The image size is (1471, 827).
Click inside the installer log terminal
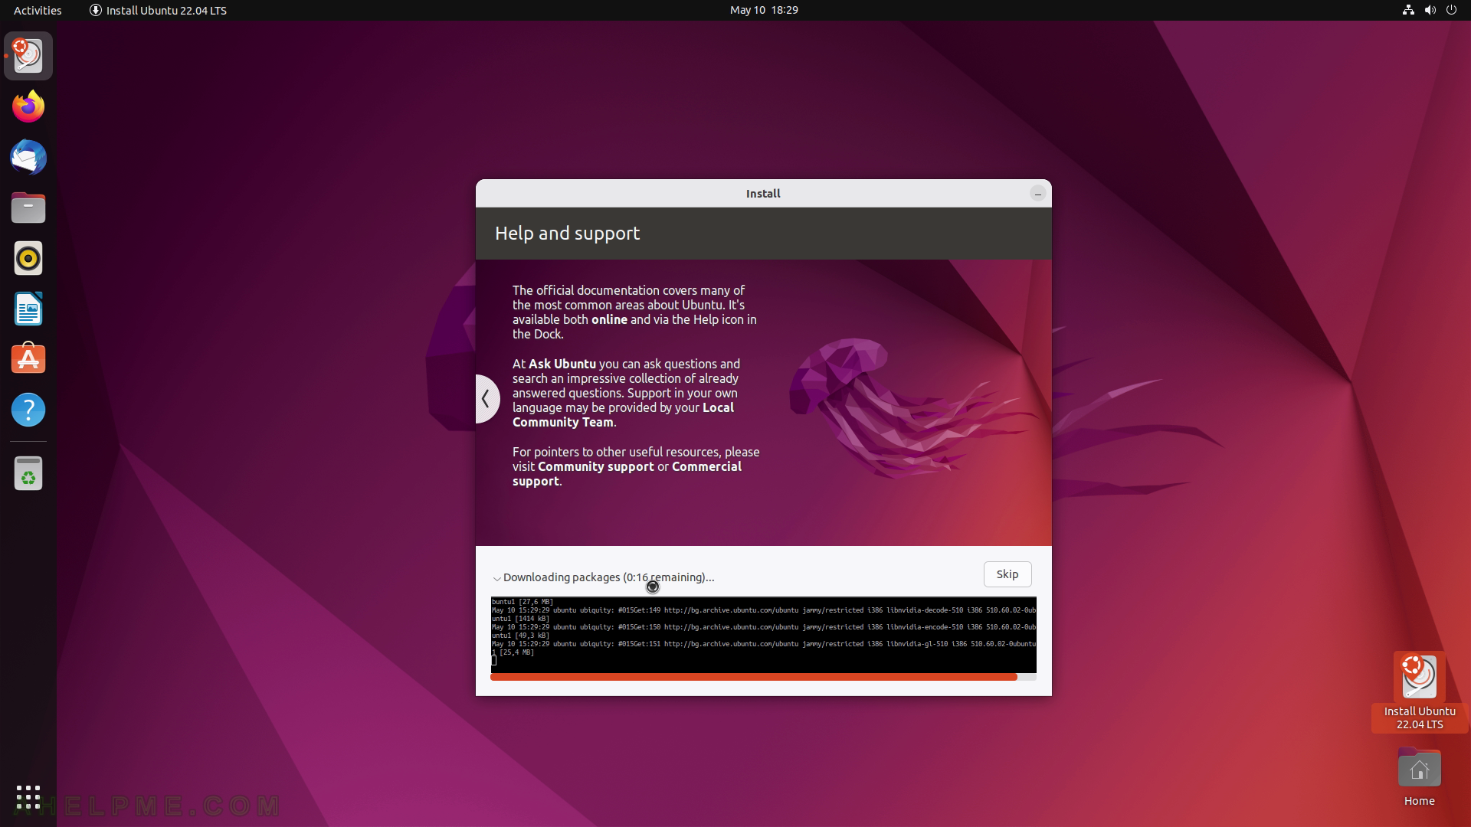pyautogui.click(x=763, y=635)
